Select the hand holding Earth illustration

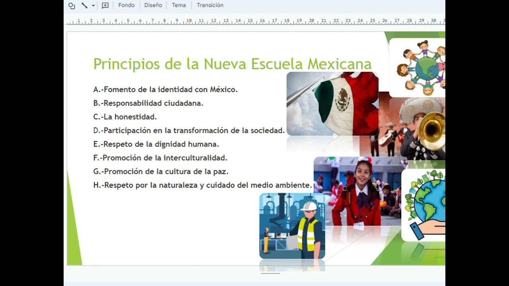[424, 205]
